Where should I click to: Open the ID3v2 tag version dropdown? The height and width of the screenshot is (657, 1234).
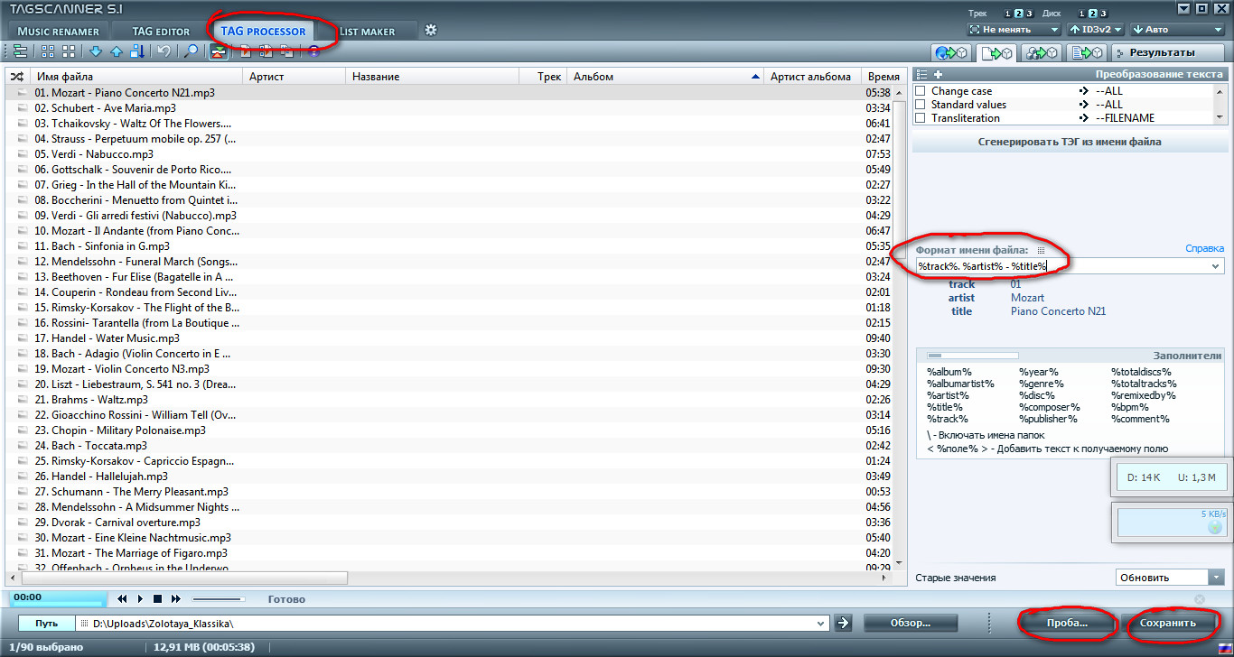[x=1095, y=30]
